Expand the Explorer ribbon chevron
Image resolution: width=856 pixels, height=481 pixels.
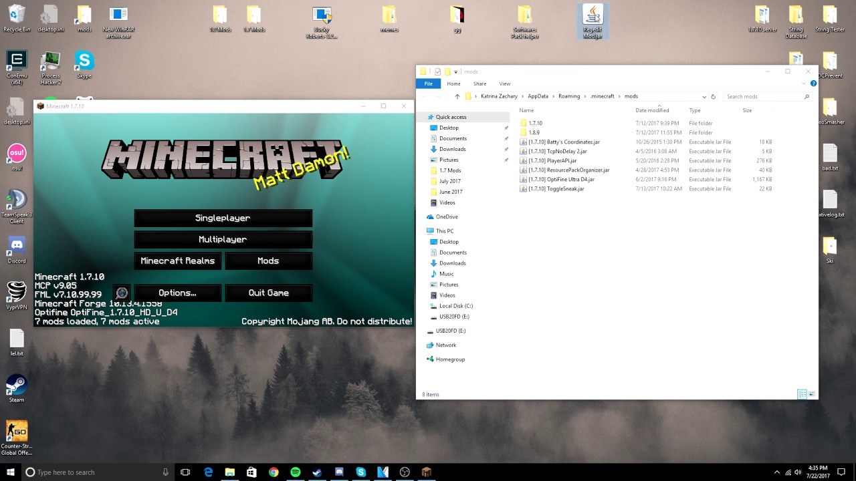804,84
